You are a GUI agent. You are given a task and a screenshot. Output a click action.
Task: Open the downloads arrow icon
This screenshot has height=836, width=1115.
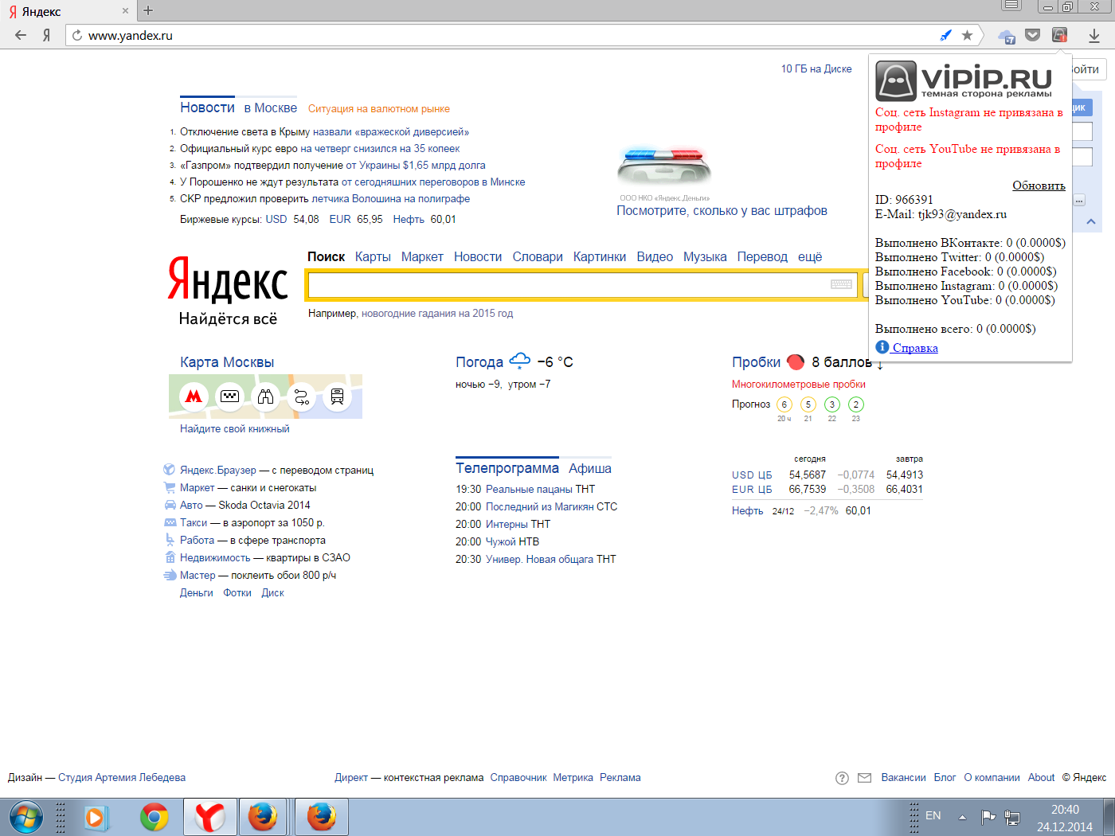pos(1094,35)
